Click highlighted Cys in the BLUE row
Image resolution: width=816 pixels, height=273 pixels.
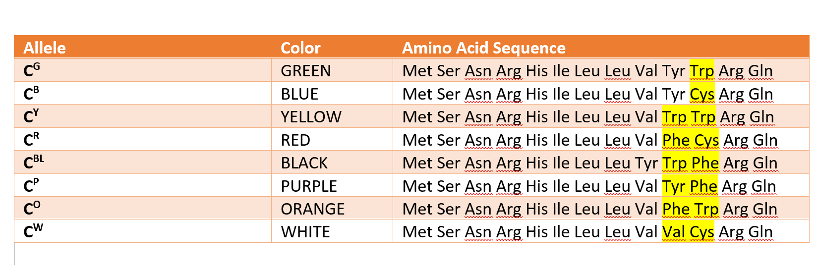click(701, 94)
